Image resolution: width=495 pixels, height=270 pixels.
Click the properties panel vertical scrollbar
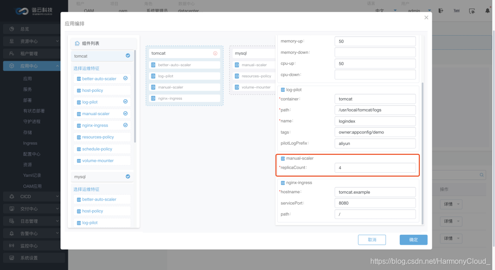pos(423,154)
